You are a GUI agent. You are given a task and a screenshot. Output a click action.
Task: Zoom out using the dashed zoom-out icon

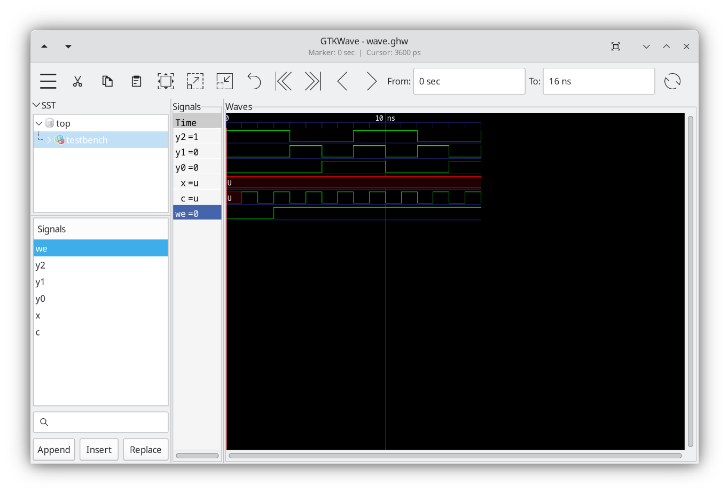(x=224, y=81)
